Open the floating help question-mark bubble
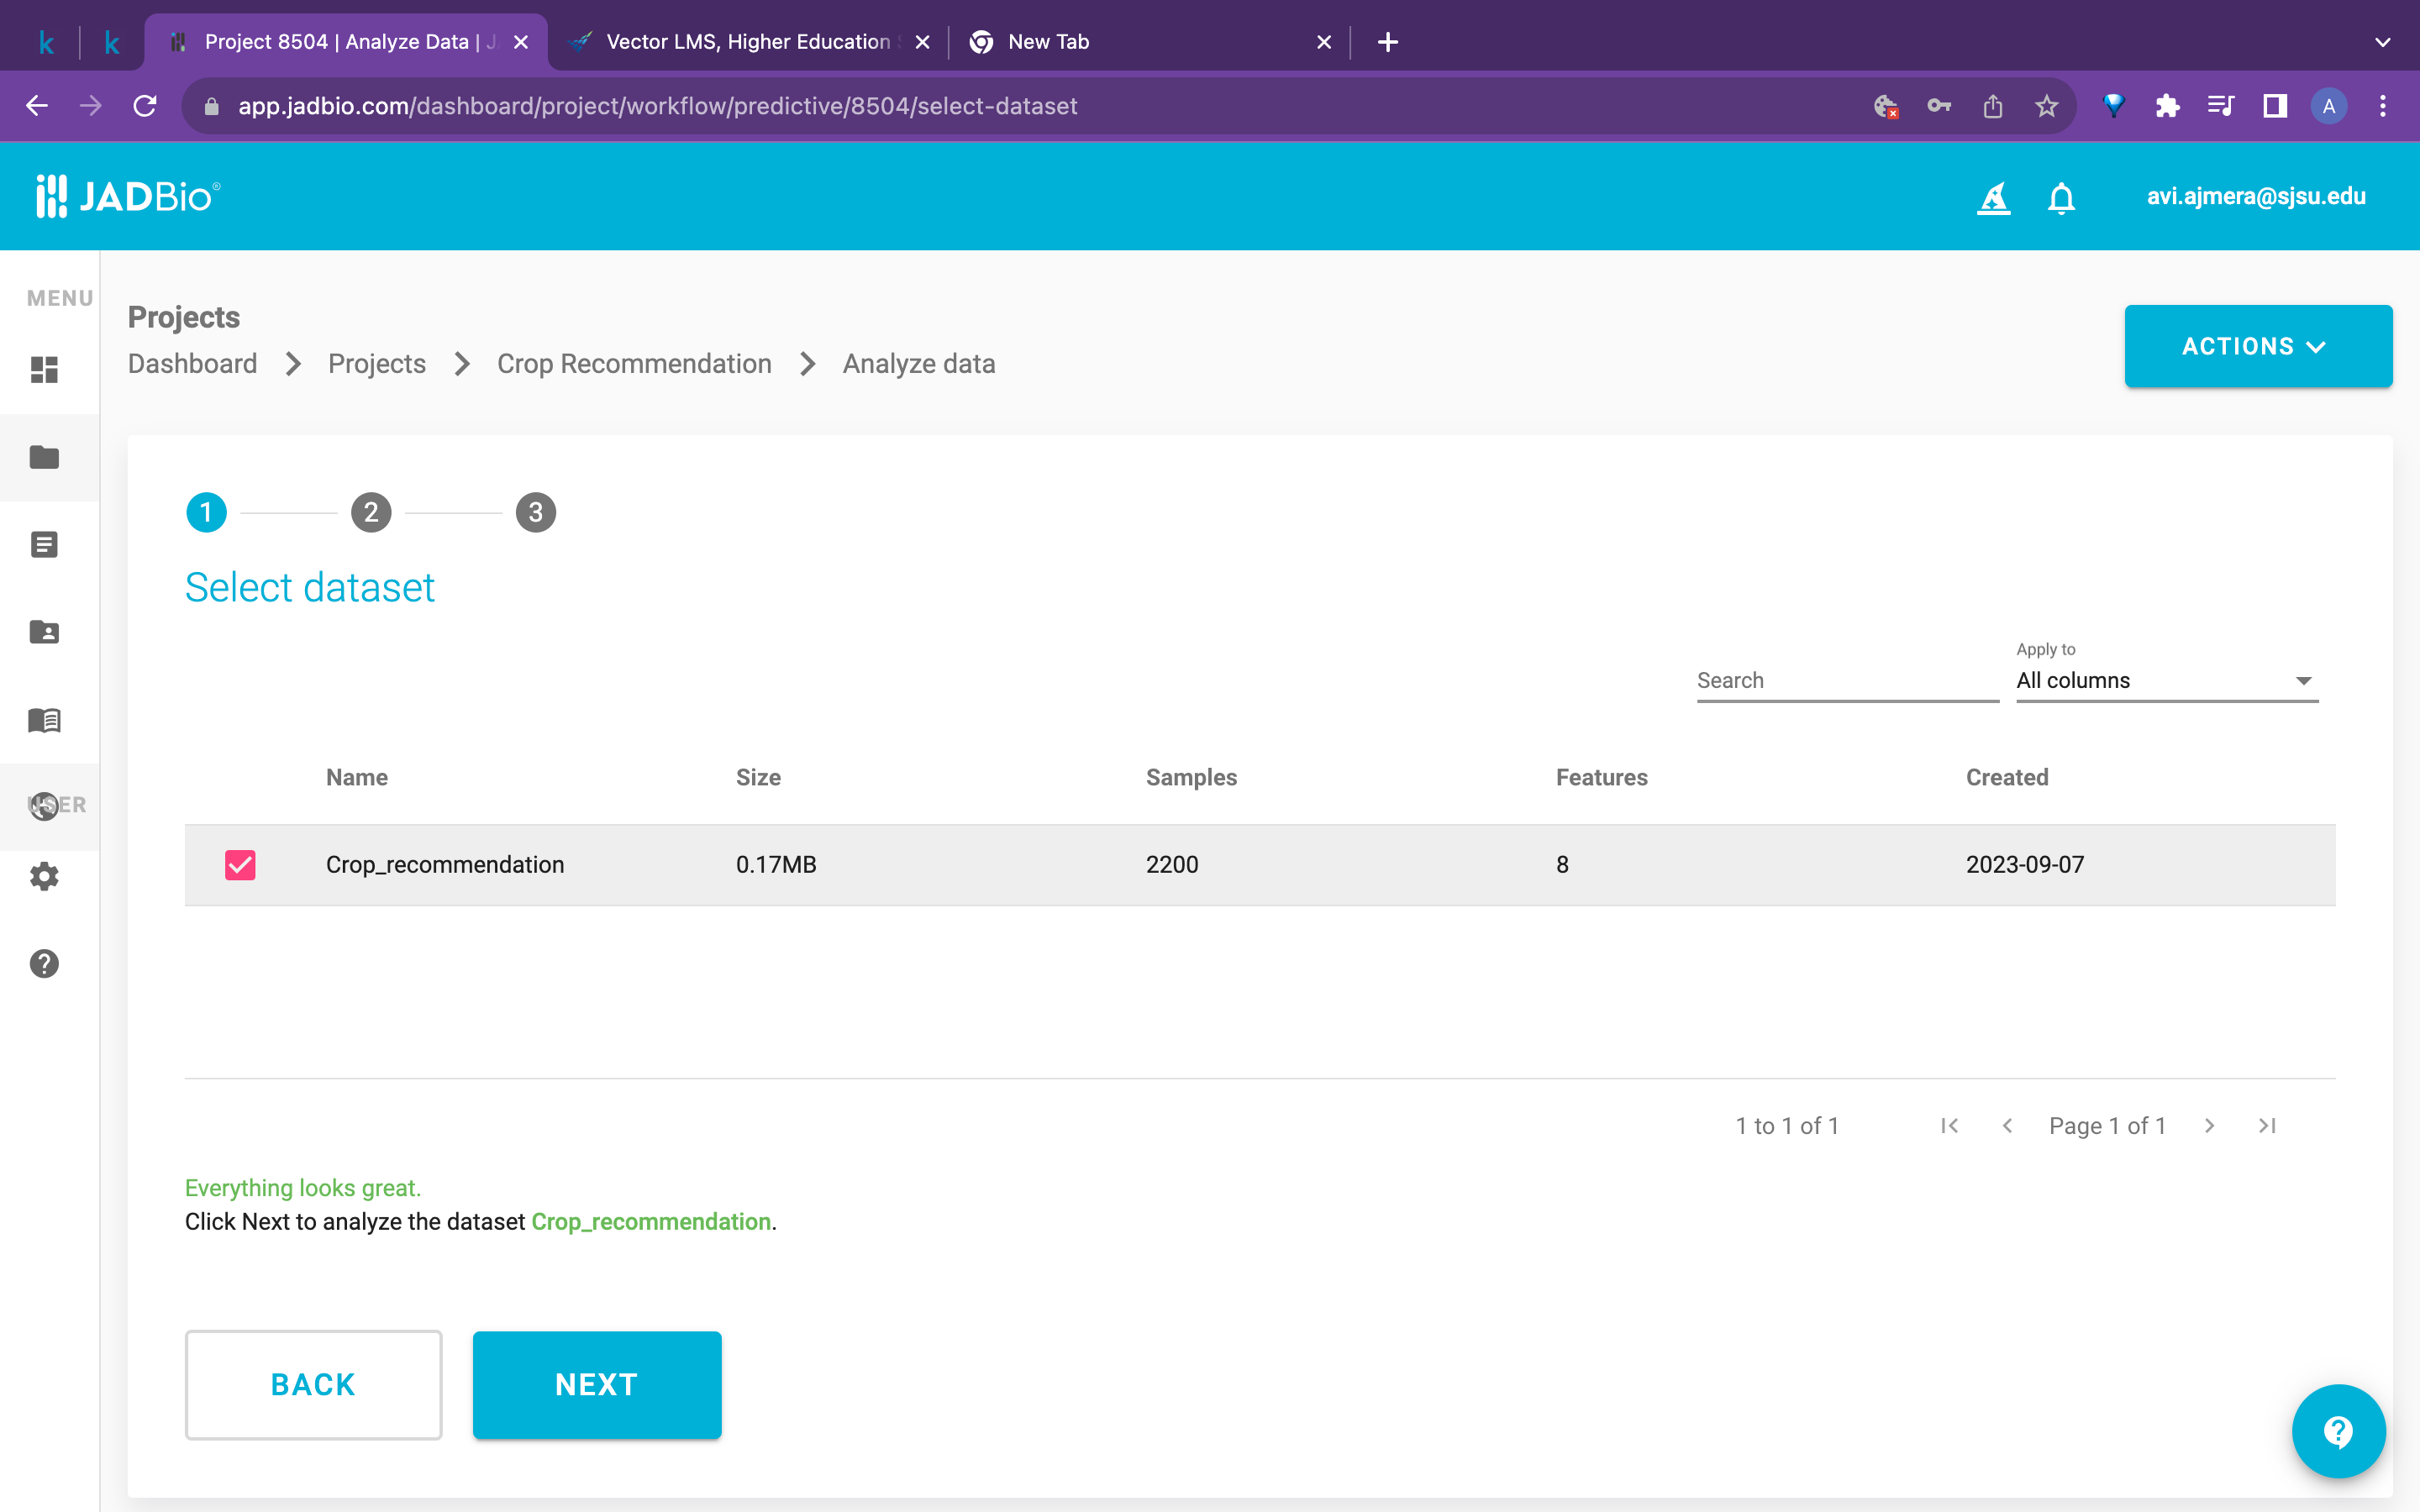The width and height of the screenshot is (2420, 1512). tap(2338, 1430)
